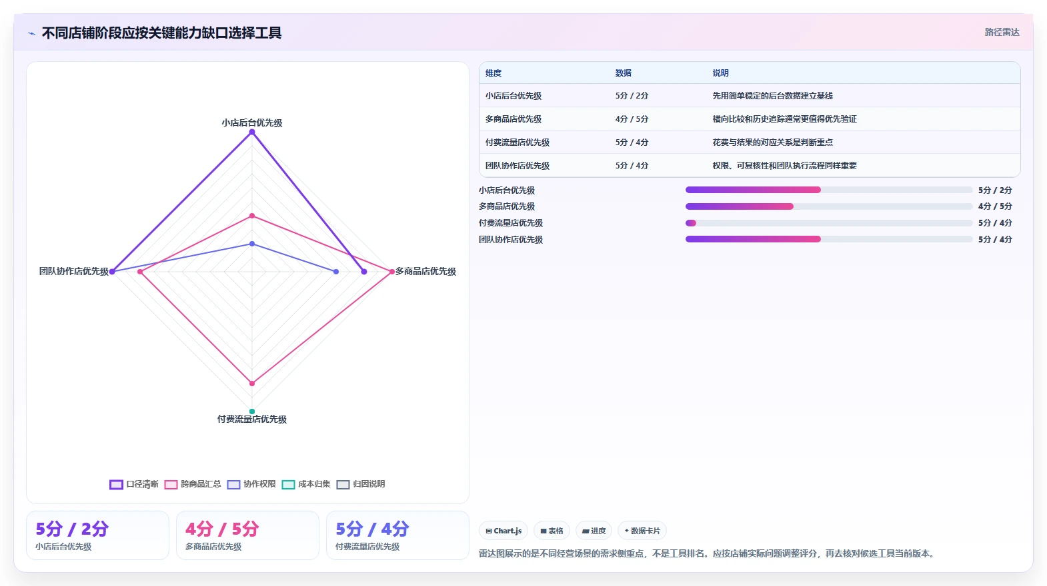Image resolution: width=1047 pixels, height=586 pixels.
Task: Click the 5分 / 4分 data card
Action: click(397, 535)
